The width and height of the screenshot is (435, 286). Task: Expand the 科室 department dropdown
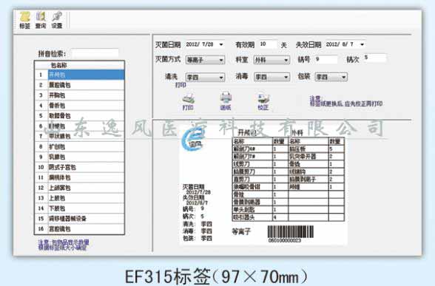coord(286,60)
